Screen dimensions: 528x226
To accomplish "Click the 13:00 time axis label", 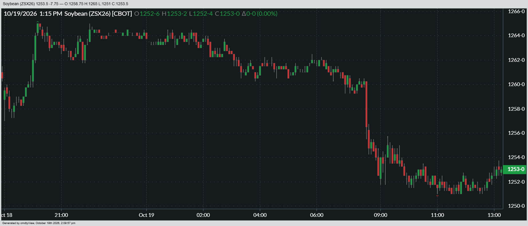I will point(494,215).
